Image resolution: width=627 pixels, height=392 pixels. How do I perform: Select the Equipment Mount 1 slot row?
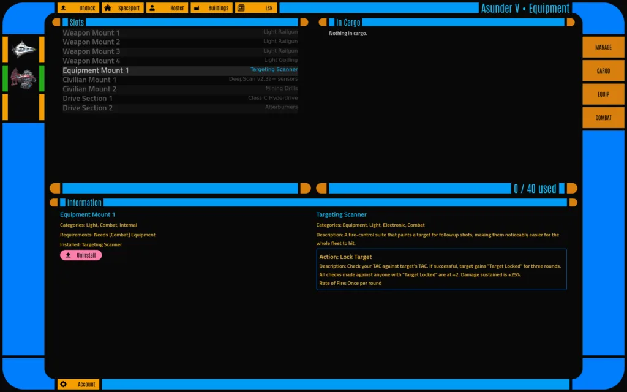click(180, 70)
